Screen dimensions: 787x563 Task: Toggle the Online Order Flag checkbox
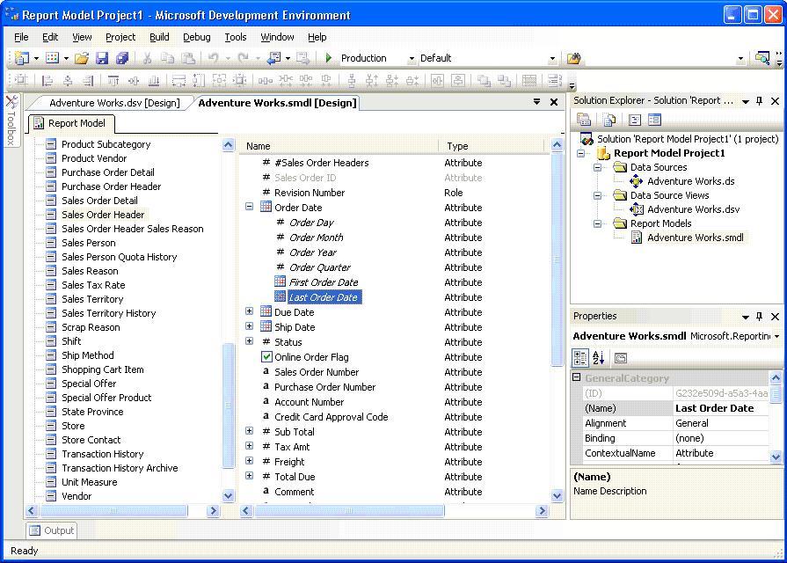pyautogui.click(x=266, y=357)
